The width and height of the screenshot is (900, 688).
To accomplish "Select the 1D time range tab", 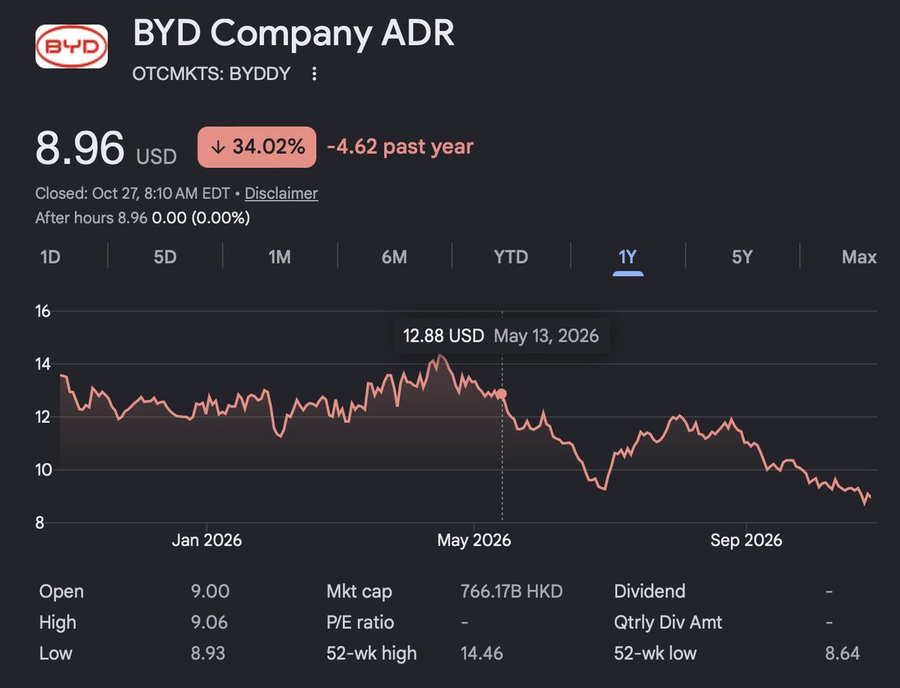I will (x=49, y=257).
